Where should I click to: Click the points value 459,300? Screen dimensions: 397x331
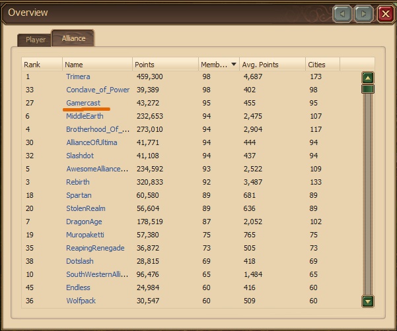pos(150,76)
